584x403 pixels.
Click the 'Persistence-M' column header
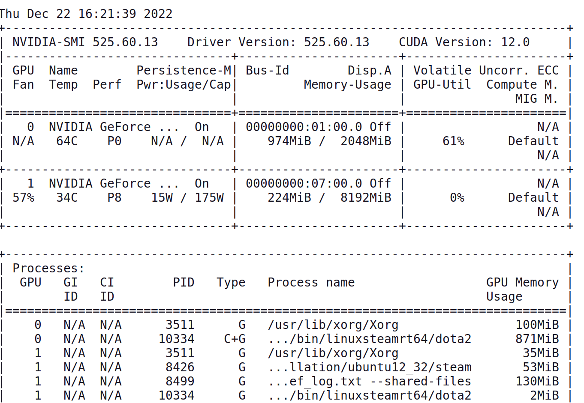[x=184, y=70]
